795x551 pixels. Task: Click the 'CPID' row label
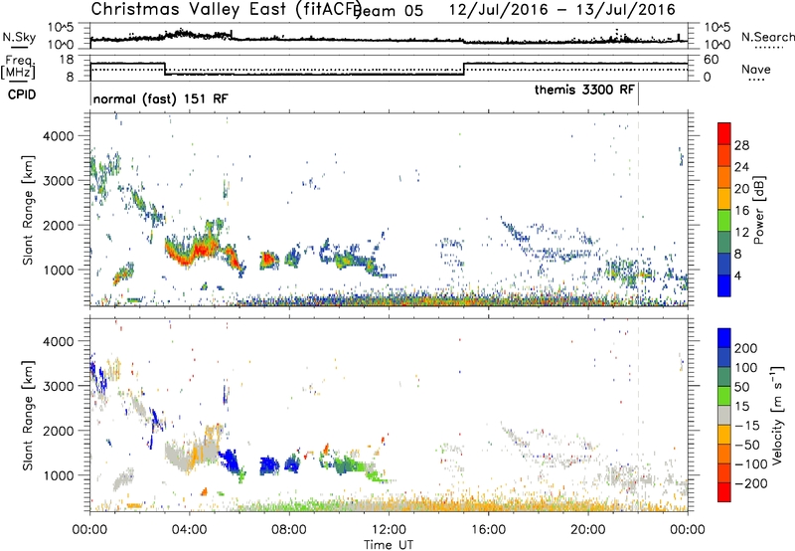(22, 94)
